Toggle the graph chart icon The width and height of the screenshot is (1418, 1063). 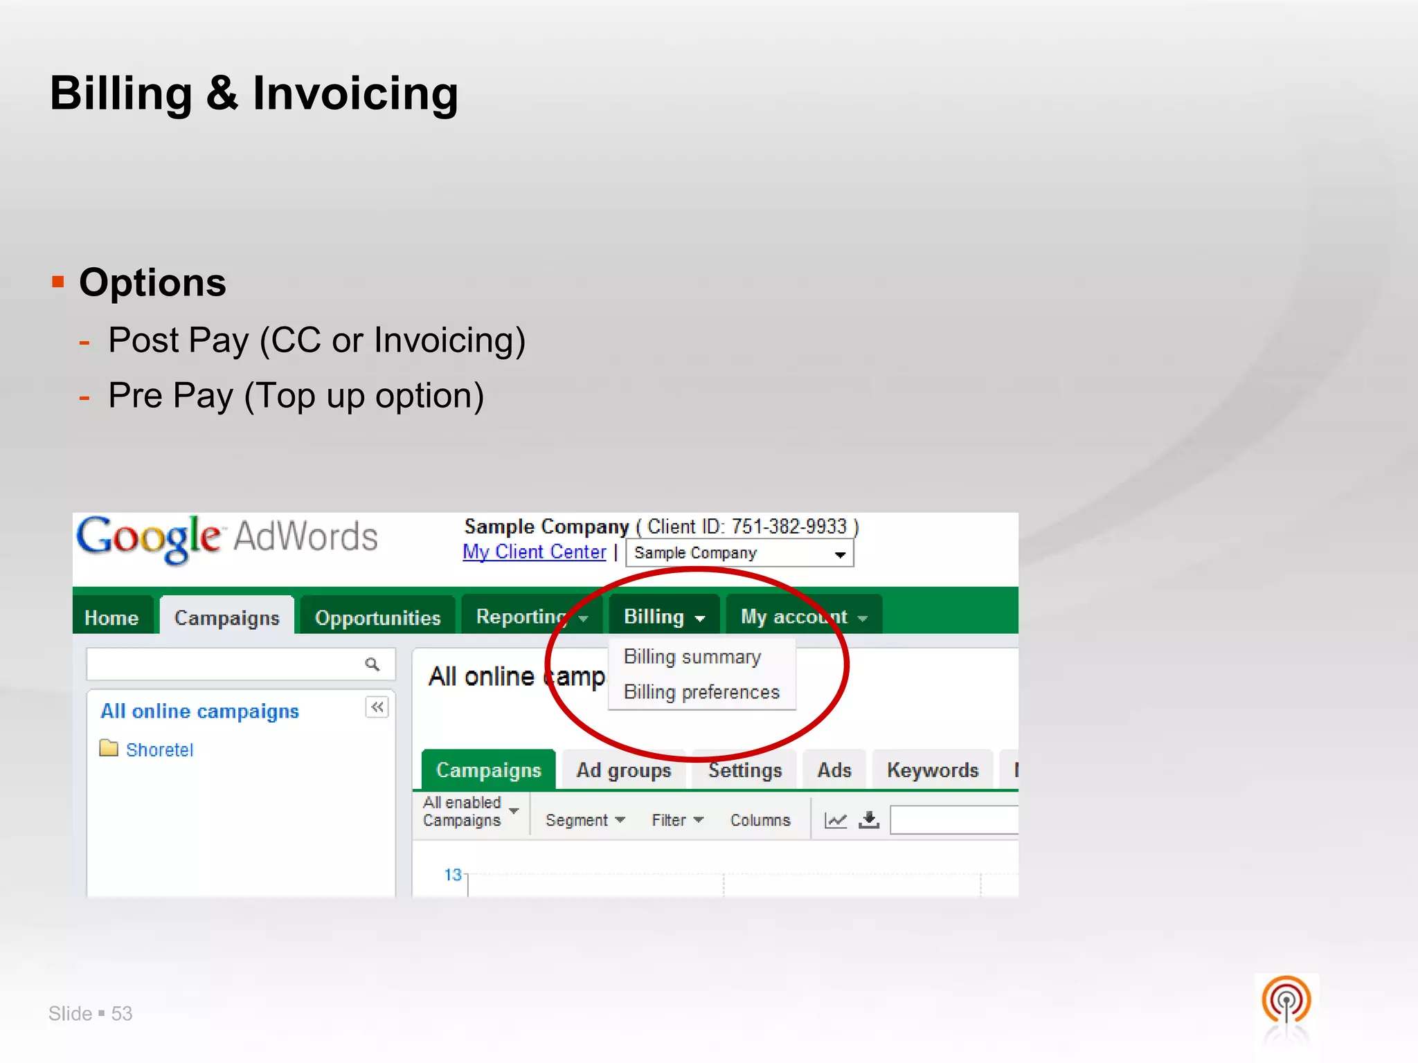[836, 821]
